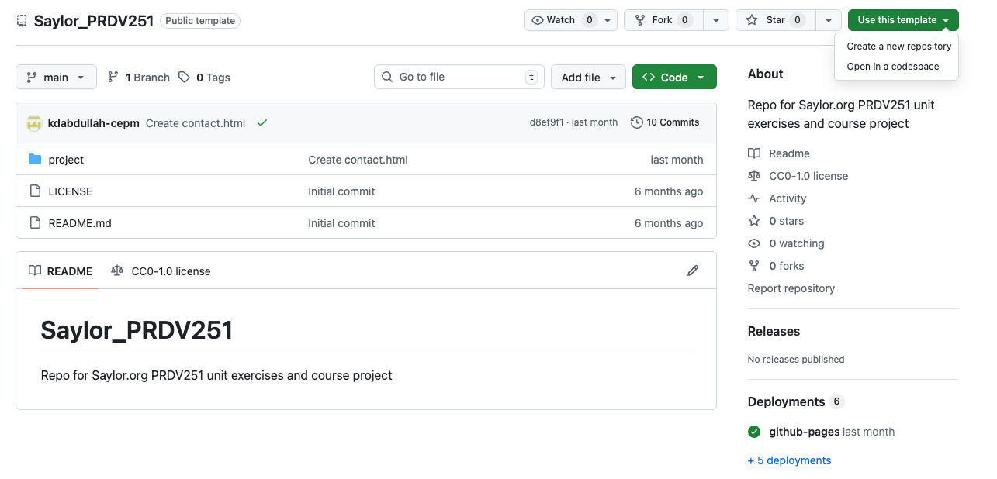Click the kdabullah-cepm avatar image
Viewport: 997px width, 479px height.
34,123
